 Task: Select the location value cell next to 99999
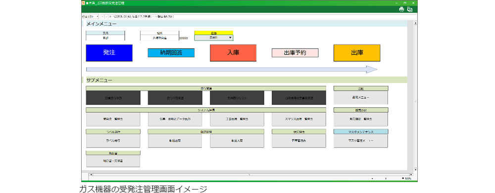(x=159, y=38)
